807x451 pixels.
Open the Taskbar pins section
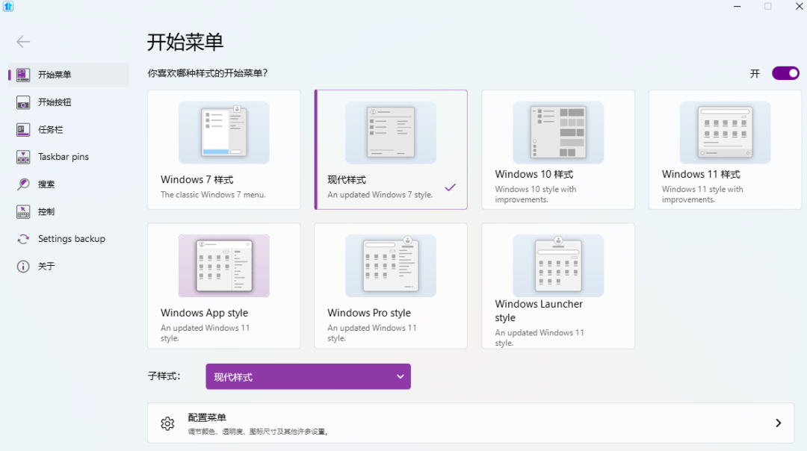click(69, 157)
